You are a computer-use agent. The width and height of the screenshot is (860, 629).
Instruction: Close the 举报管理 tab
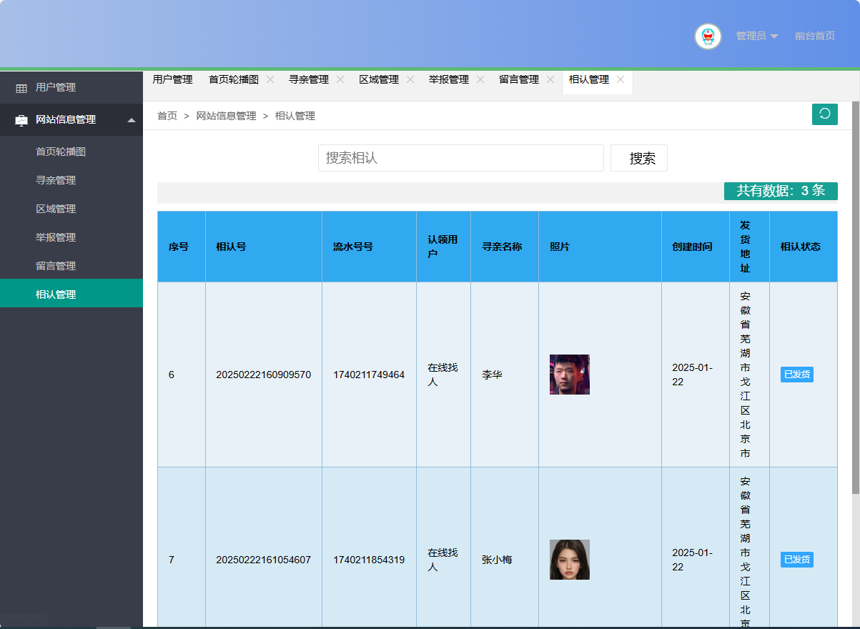480,79
